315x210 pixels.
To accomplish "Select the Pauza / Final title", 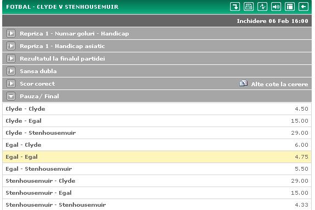I will click(x=39, y=96).
